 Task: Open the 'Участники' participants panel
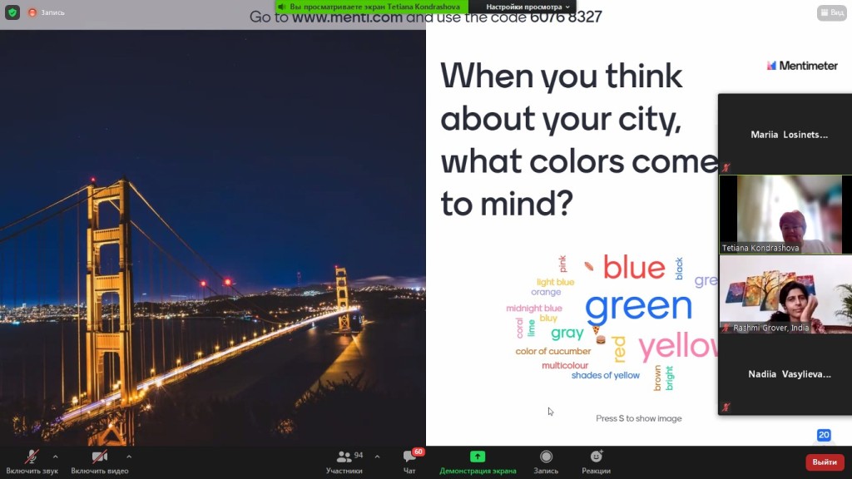click(x=344, y=462)
